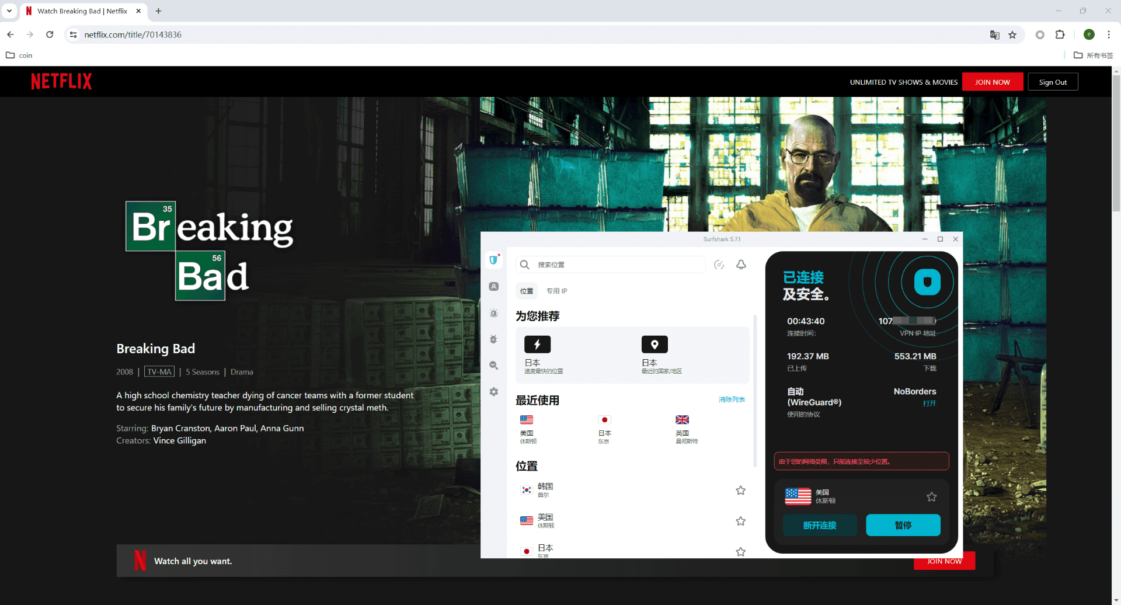1121x605 pixels.
Task: Click 清除列表 clear list link
Action: (x=732, y=399)
